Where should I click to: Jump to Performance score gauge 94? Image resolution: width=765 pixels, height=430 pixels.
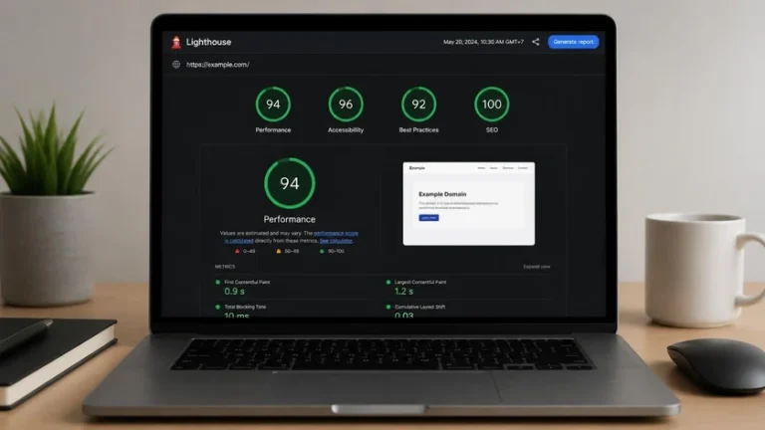273,104
